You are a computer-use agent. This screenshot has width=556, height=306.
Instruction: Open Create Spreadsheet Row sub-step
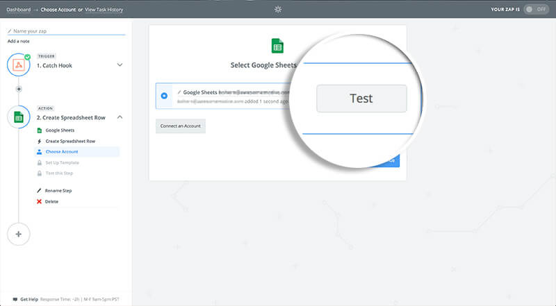coord(70,141)
